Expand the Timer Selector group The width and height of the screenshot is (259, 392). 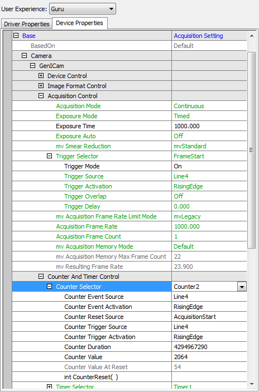tap(49, 387)
